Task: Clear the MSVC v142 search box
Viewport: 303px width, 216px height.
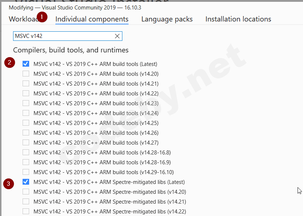Action: tap(117, 36)
